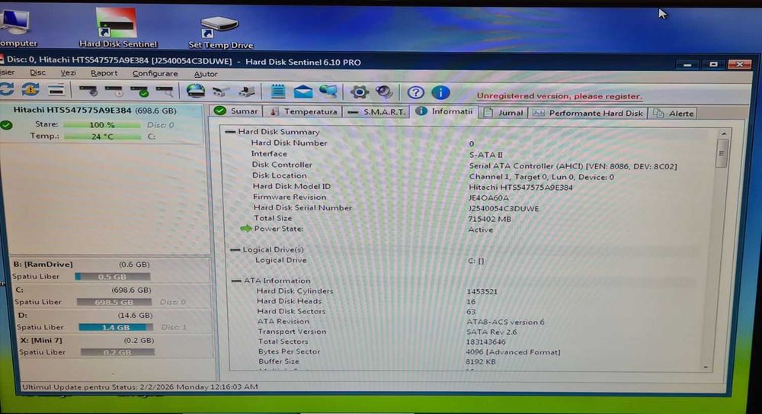Image resolution: width=762 pixels, height=414 pixels.
Task: Open the Configurare menu
Action: pos(155,74)
